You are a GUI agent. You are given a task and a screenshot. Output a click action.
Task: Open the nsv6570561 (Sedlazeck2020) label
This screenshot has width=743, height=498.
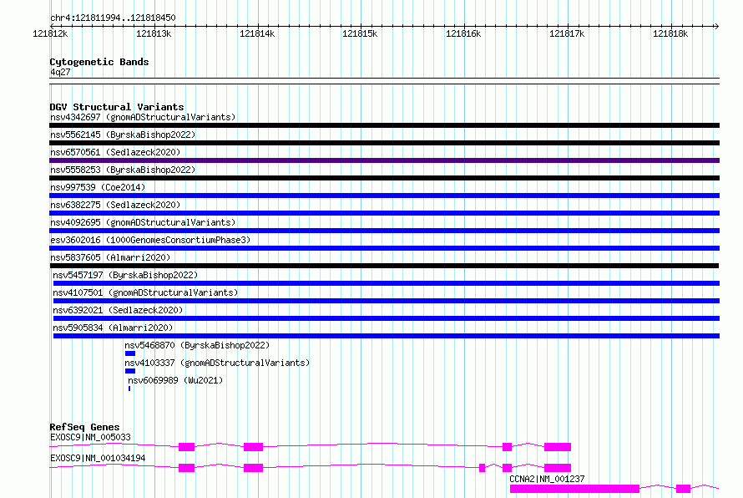[x=115, y=152]
